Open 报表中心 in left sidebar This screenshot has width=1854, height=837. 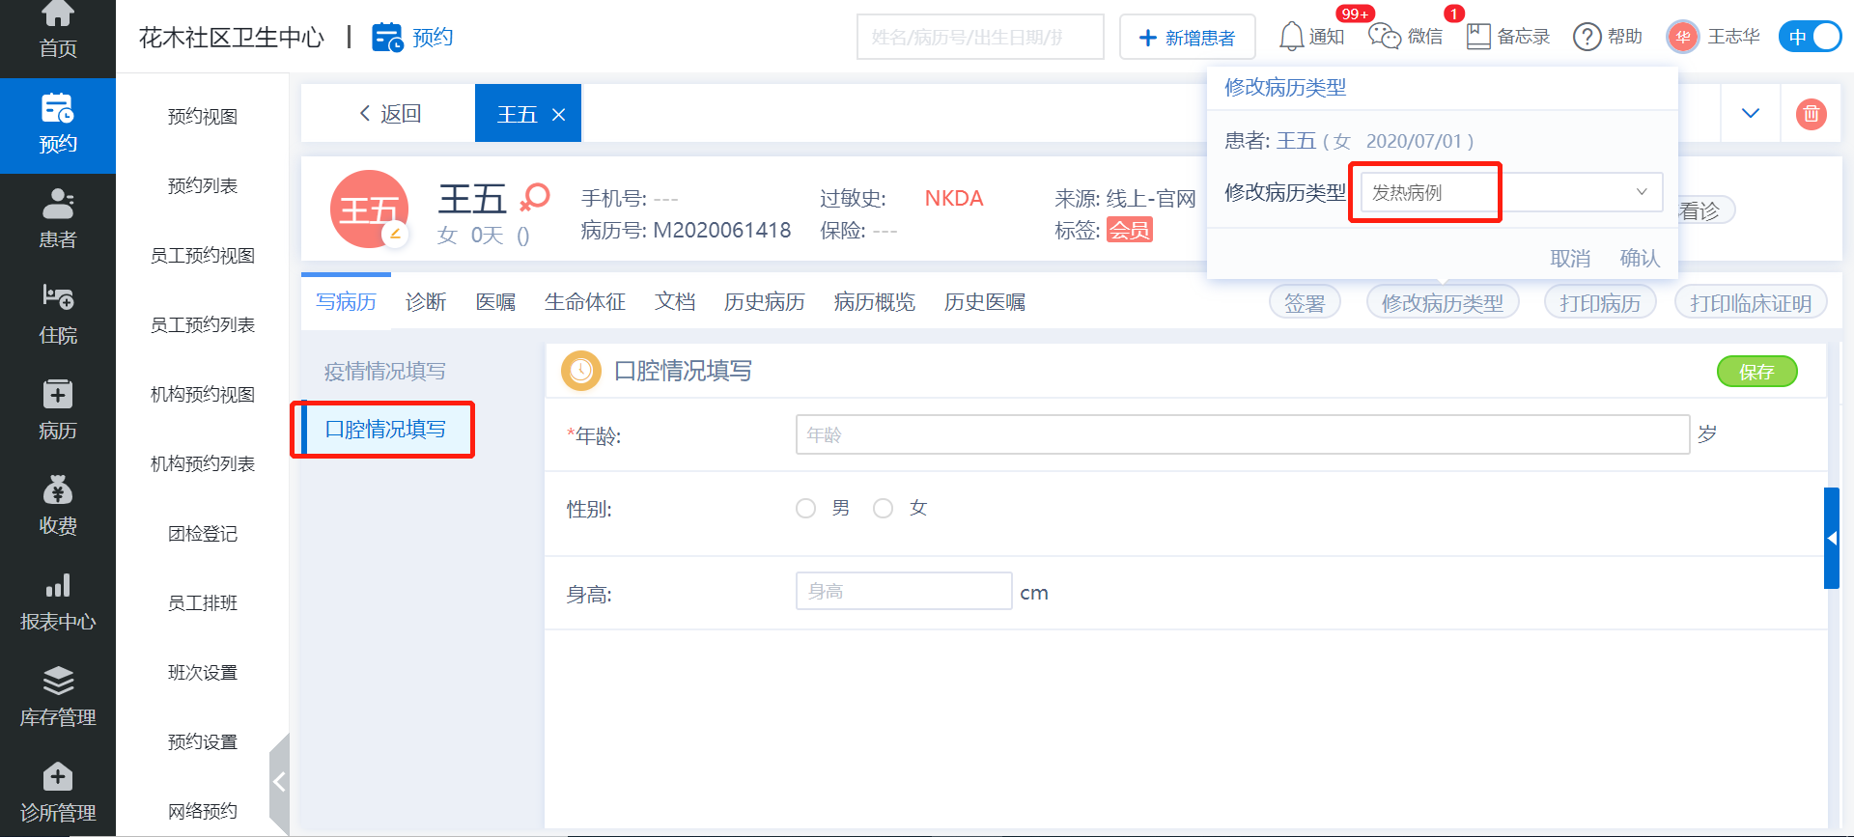[x=58, y=602]
